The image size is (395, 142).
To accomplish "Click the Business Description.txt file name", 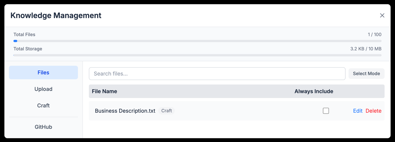I will (125, 111).
